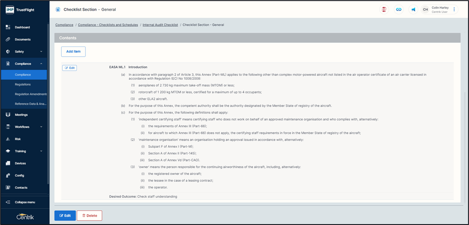Click the Dashboard grid icon
Image resolution: width=469 pixels, height=225 pixels.
point(8,27)
